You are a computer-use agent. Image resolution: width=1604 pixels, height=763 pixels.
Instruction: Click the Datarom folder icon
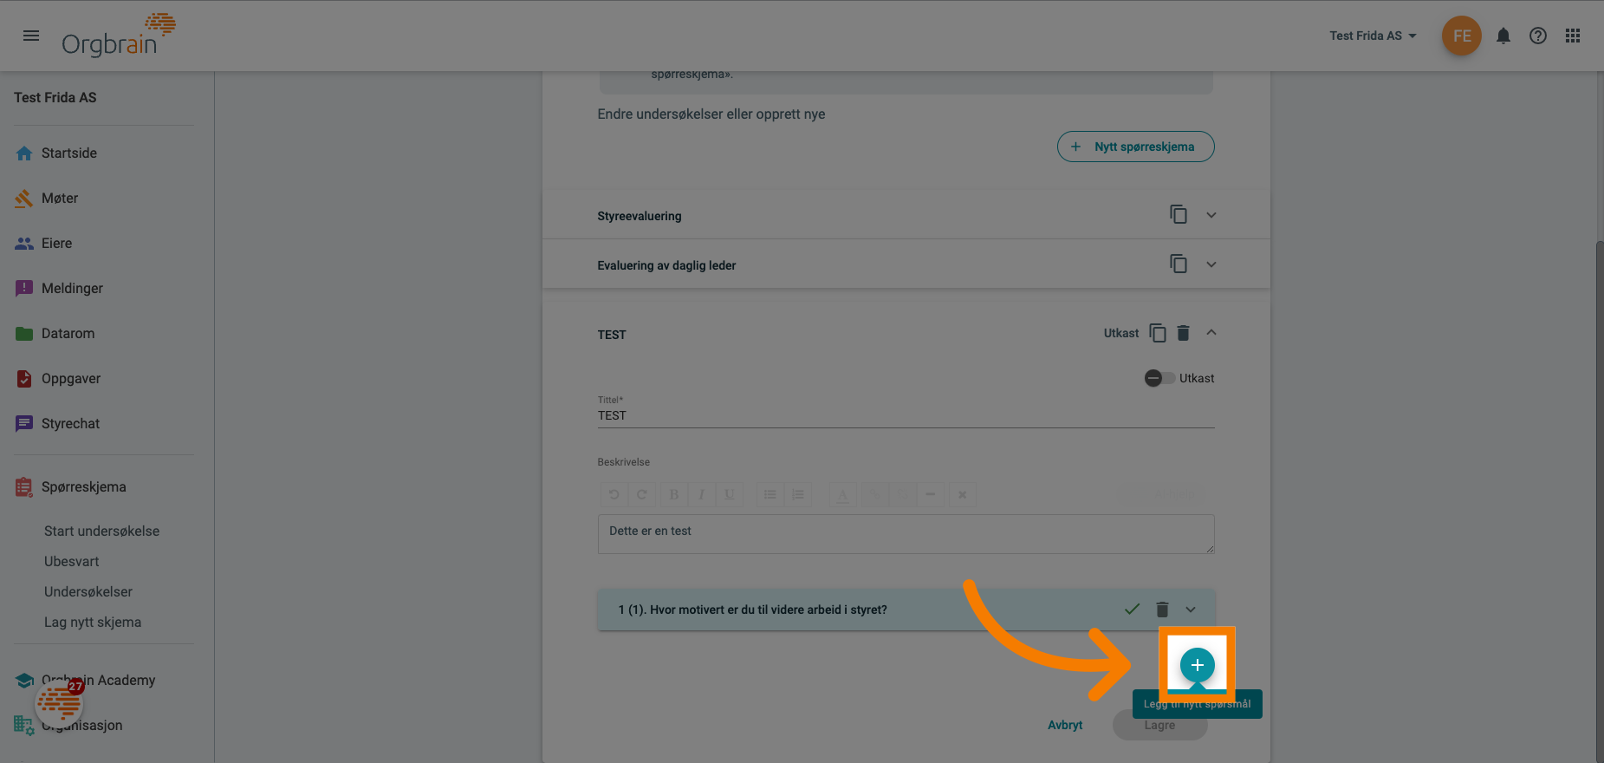[24, 334]
